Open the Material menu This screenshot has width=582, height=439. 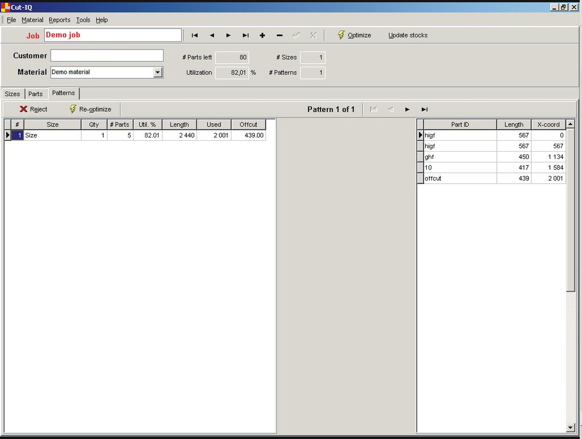pyautogui.click(x=32, y=20)
